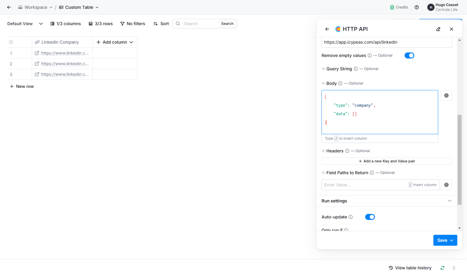This screenshot has width=467, height=276.
Task: Open Field Paths to Return settings gear
Action: point(446,185)
